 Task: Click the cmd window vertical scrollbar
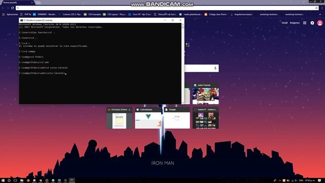point(183,64)
